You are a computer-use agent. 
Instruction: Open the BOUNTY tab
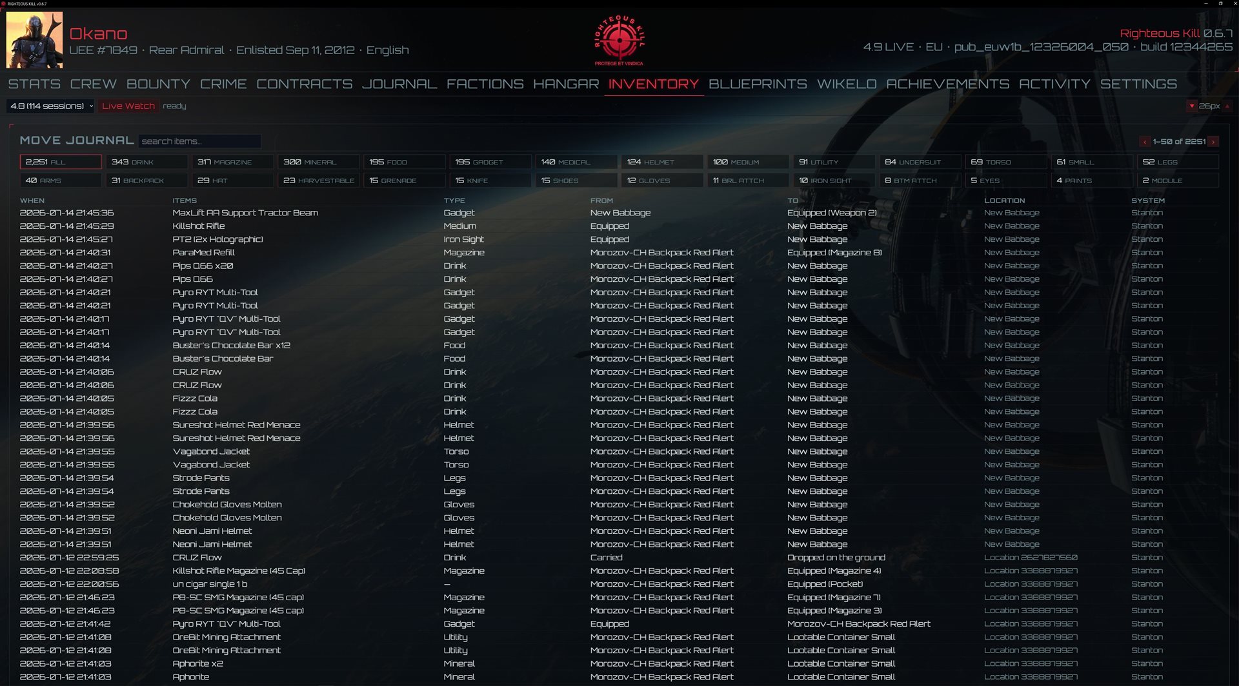(158, 84)
